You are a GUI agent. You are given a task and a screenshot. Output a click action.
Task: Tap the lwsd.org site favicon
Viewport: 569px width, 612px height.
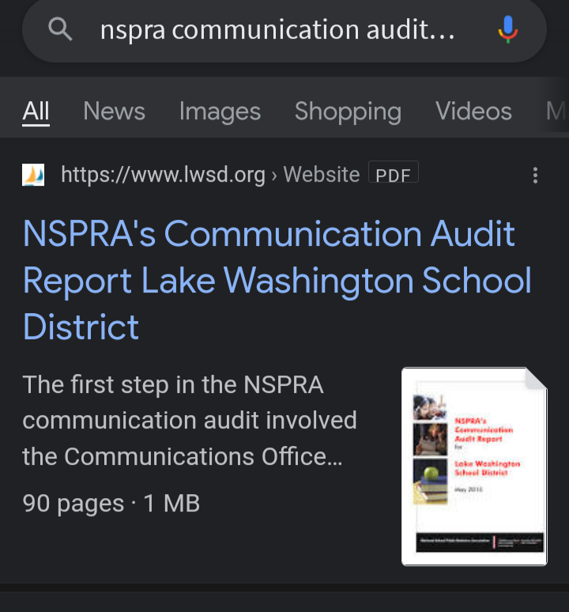click(33, 175)
